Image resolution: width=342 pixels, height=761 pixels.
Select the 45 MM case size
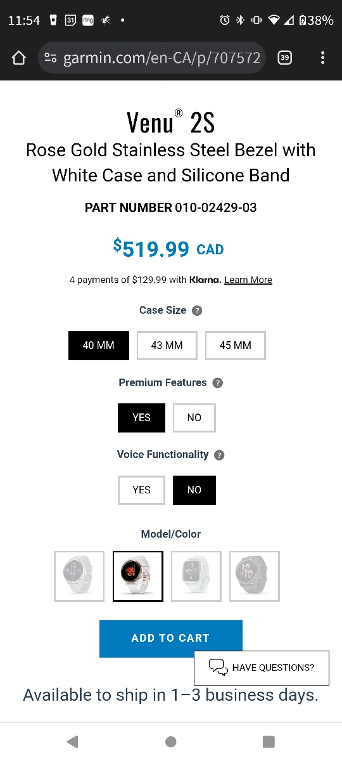[236, 346]
